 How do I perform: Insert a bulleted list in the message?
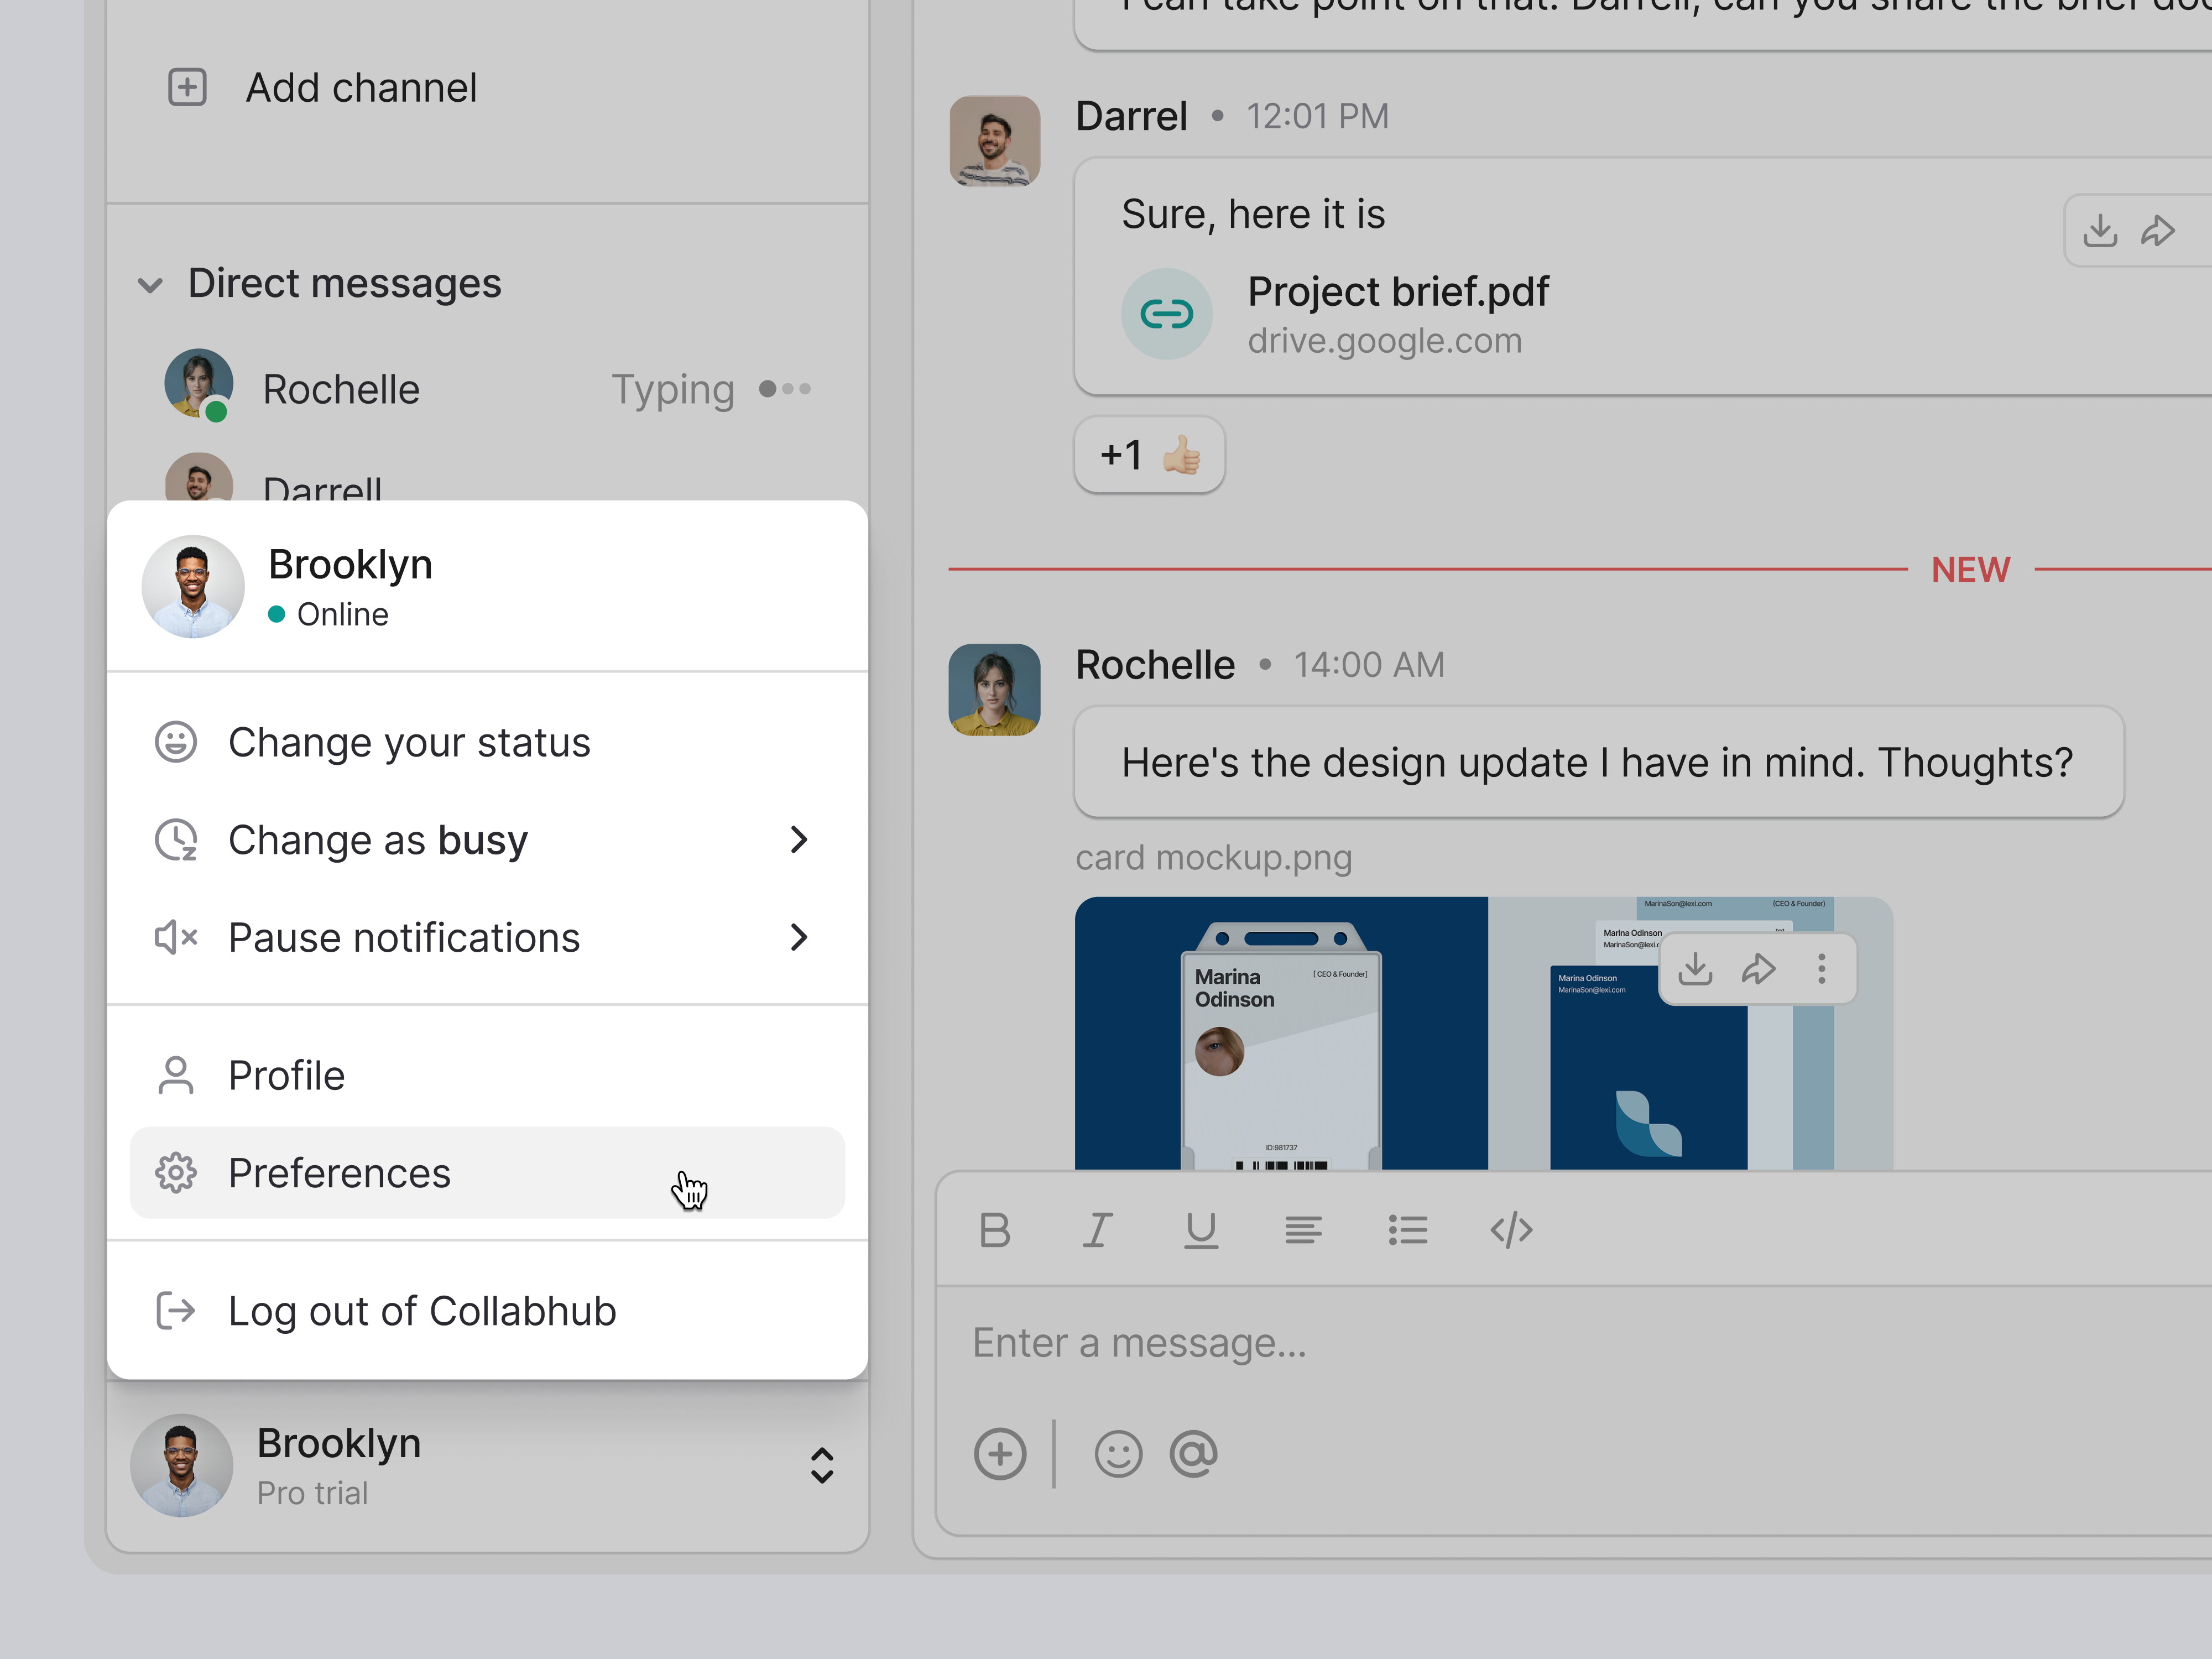[1408, 1230]
